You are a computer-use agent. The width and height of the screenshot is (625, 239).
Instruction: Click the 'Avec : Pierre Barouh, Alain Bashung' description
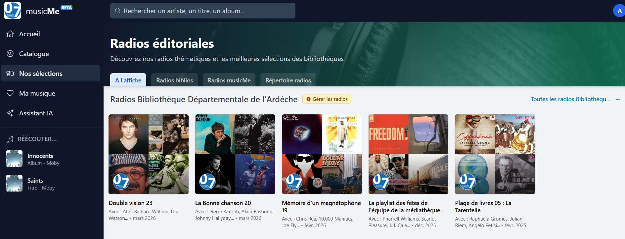(x=234, y=215)
